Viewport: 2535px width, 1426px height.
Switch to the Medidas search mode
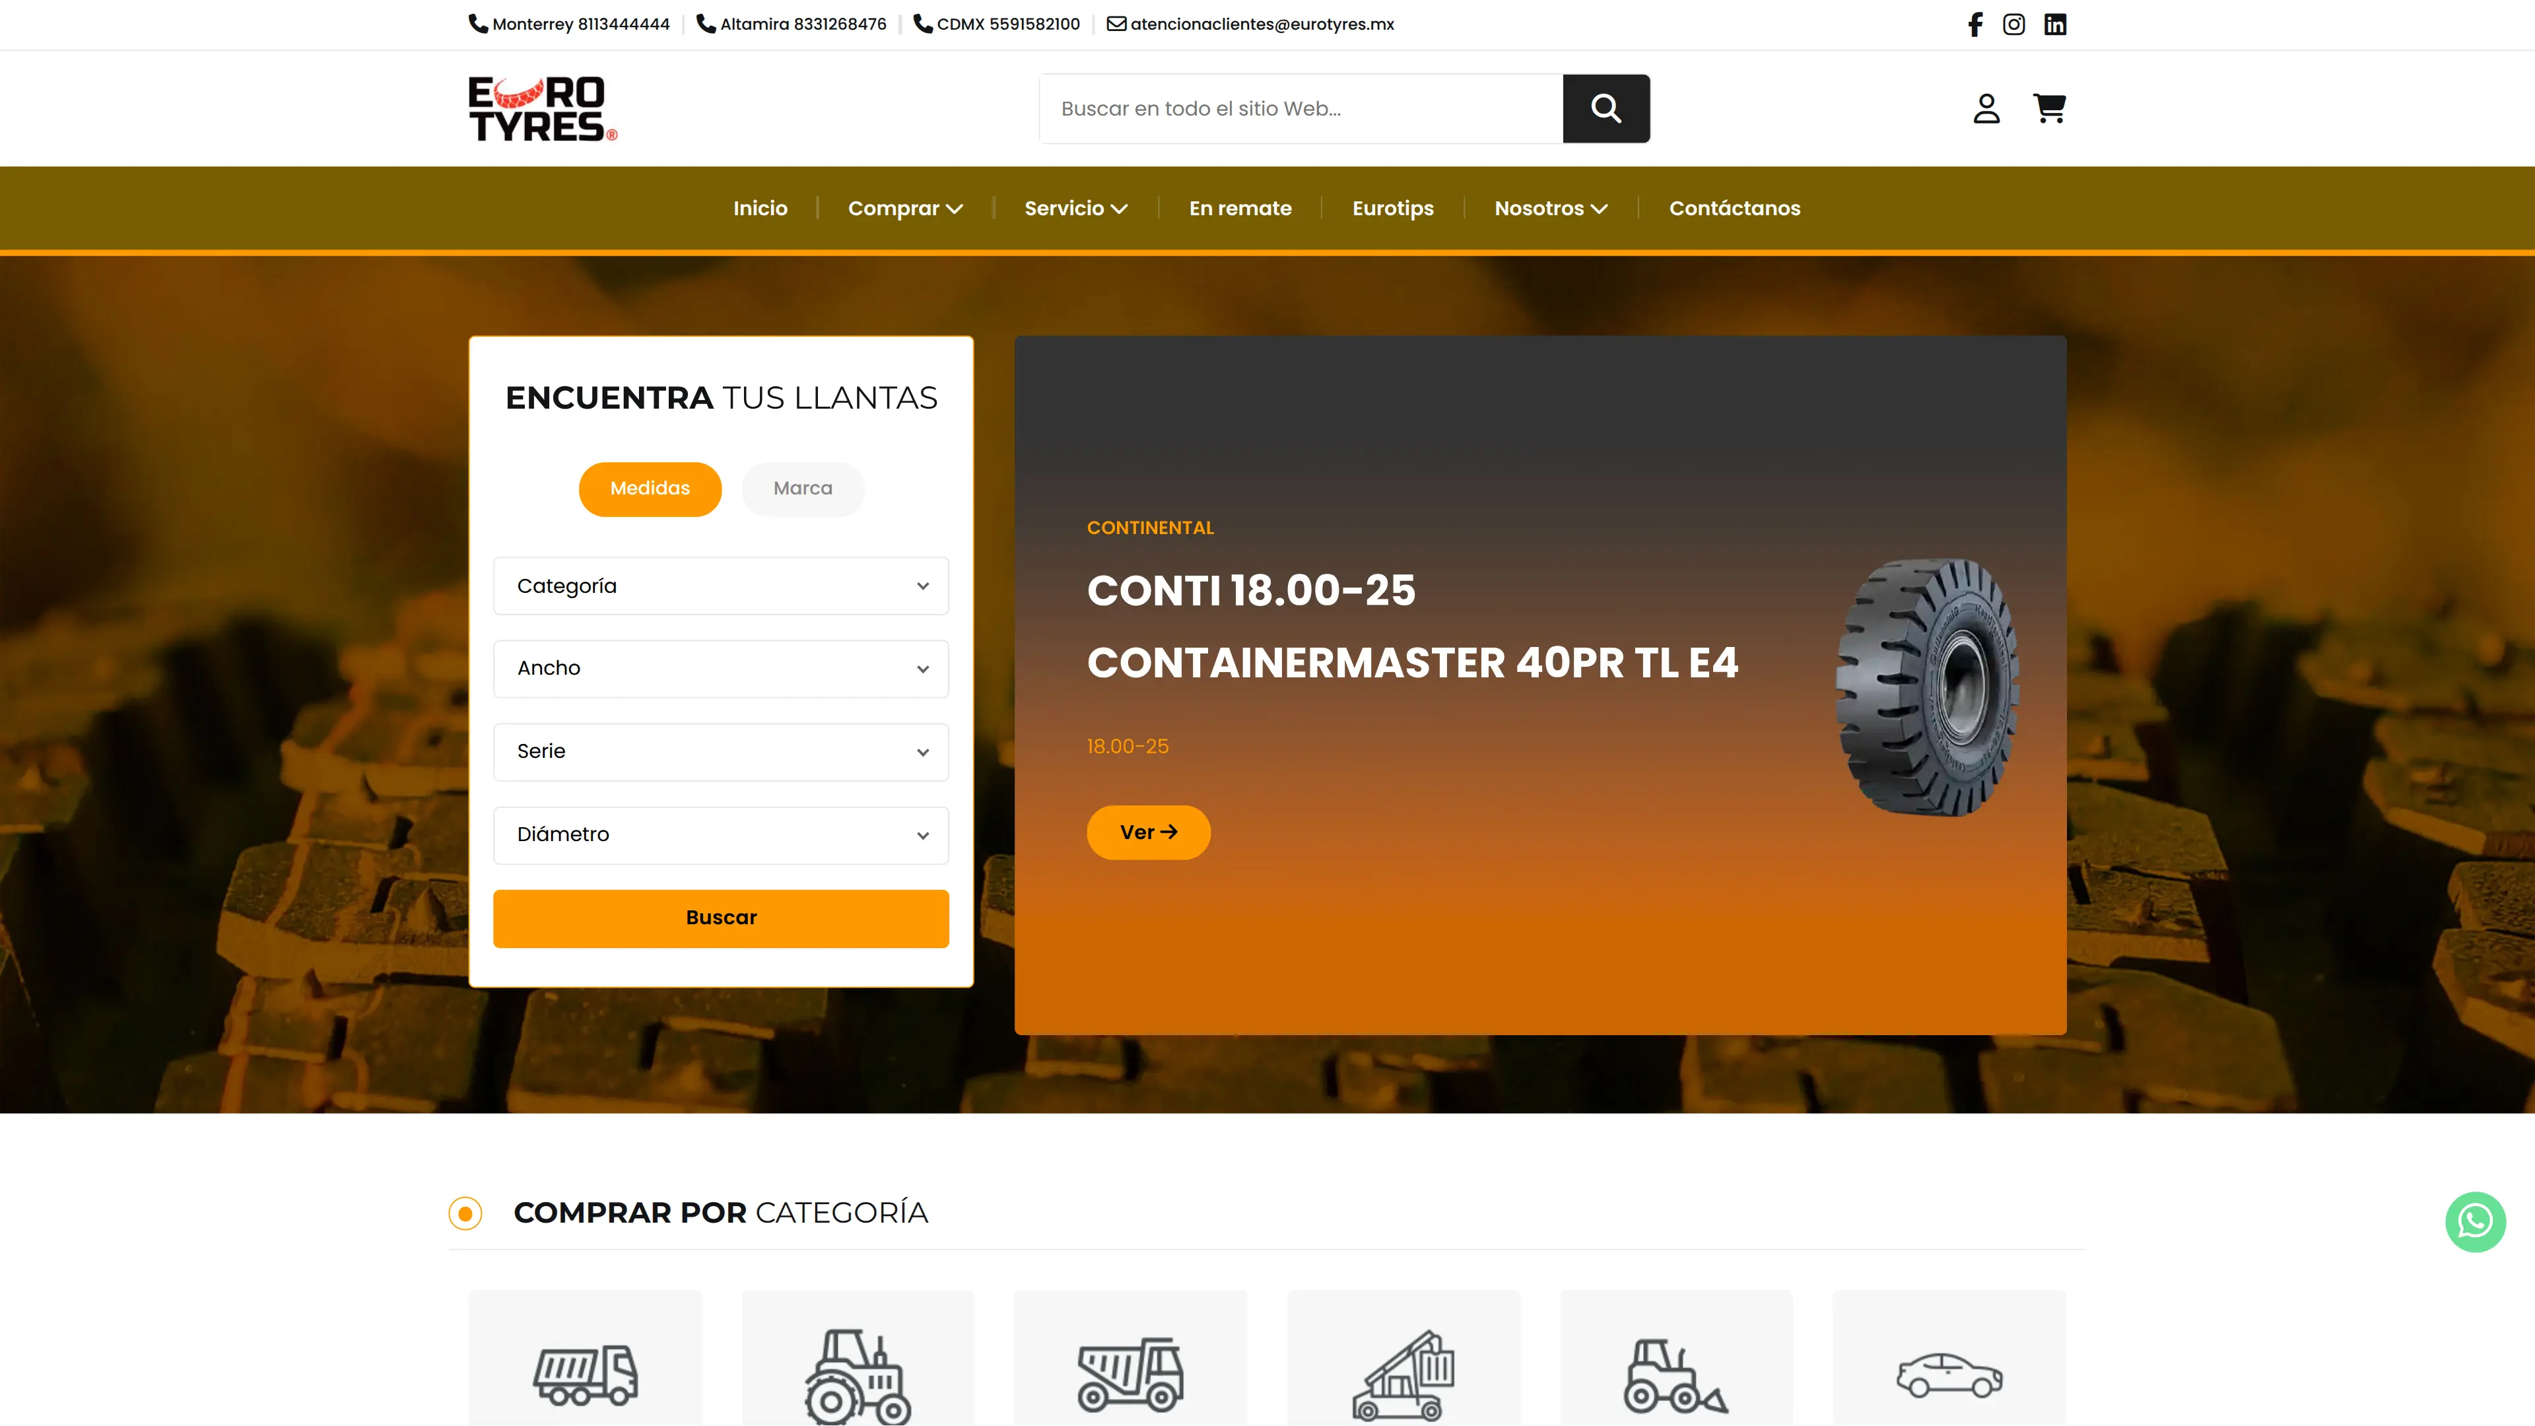tap(650, 489)
